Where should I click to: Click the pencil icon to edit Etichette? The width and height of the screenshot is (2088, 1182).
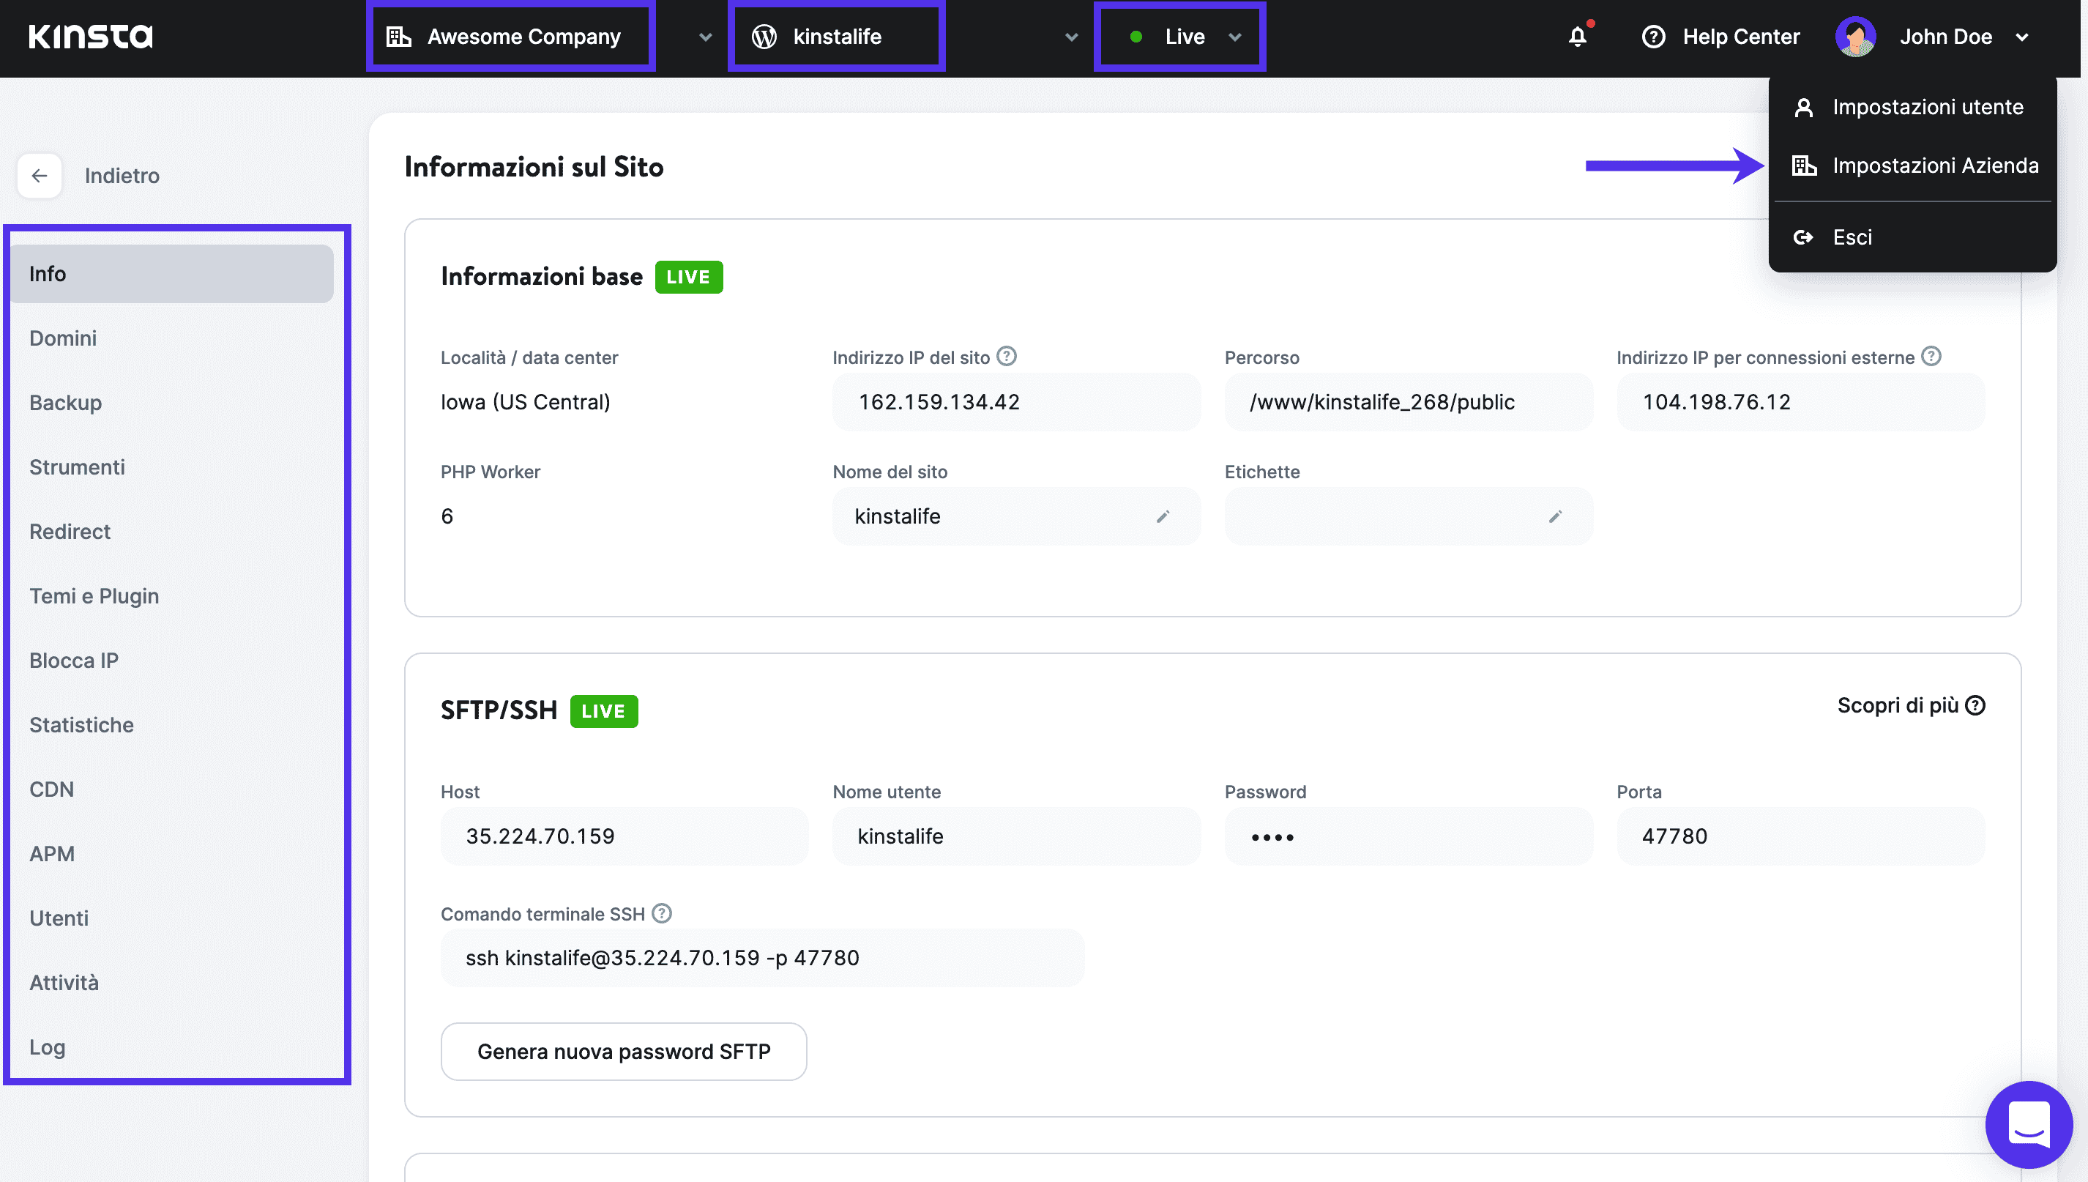click(x=1556, y=516)
